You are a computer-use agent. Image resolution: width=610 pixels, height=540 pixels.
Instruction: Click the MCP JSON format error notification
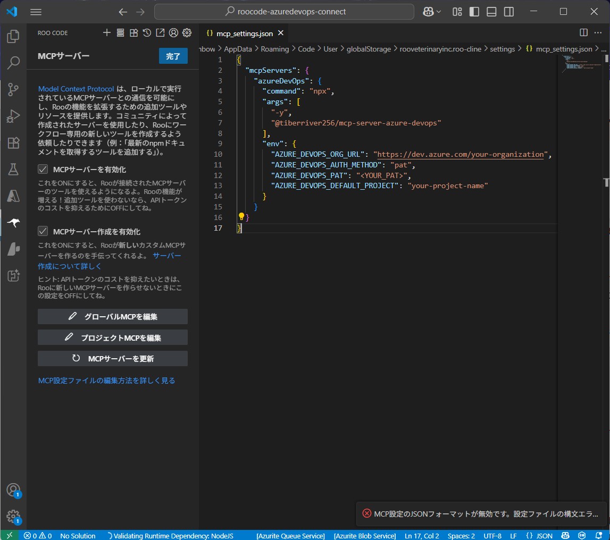click(481, 513)
